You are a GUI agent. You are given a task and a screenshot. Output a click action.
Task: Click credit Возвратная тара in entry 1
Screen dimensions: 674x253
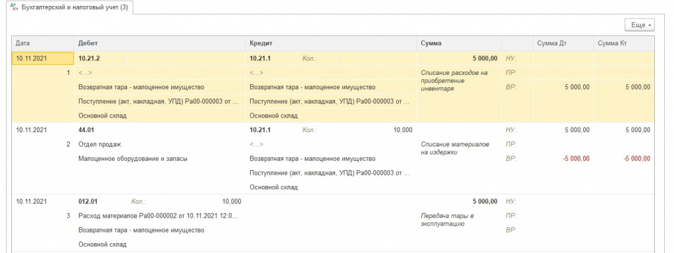312,87
